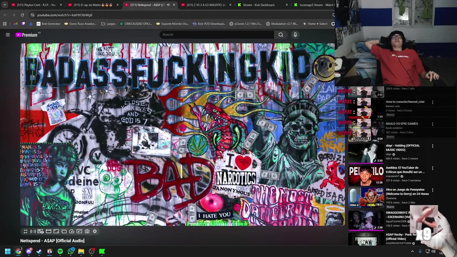Open Kick VOD Download bookmark

tap(209, 24)
